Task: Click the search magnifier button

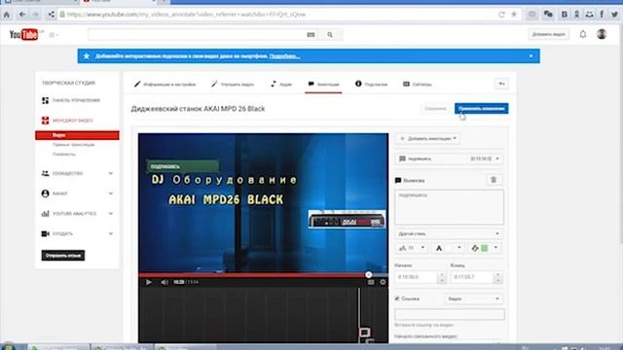Action: (x=330, y=35)
